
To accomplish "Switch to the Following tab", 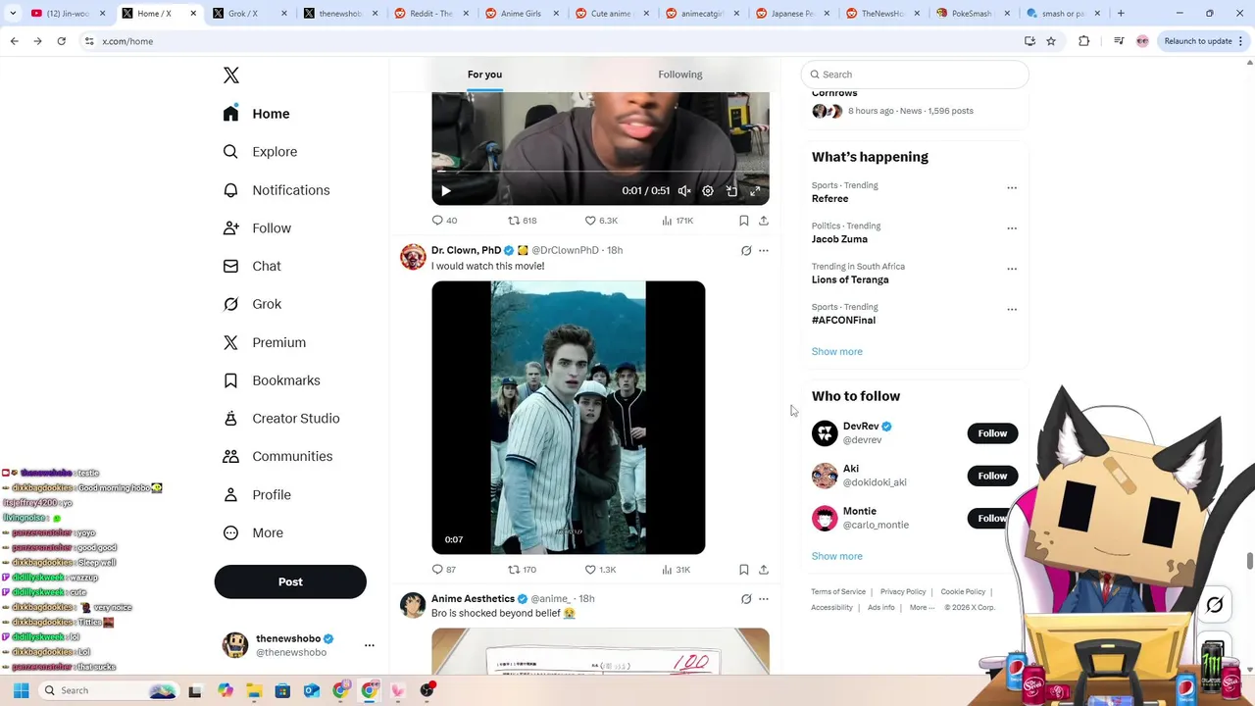I will [680, 75].
